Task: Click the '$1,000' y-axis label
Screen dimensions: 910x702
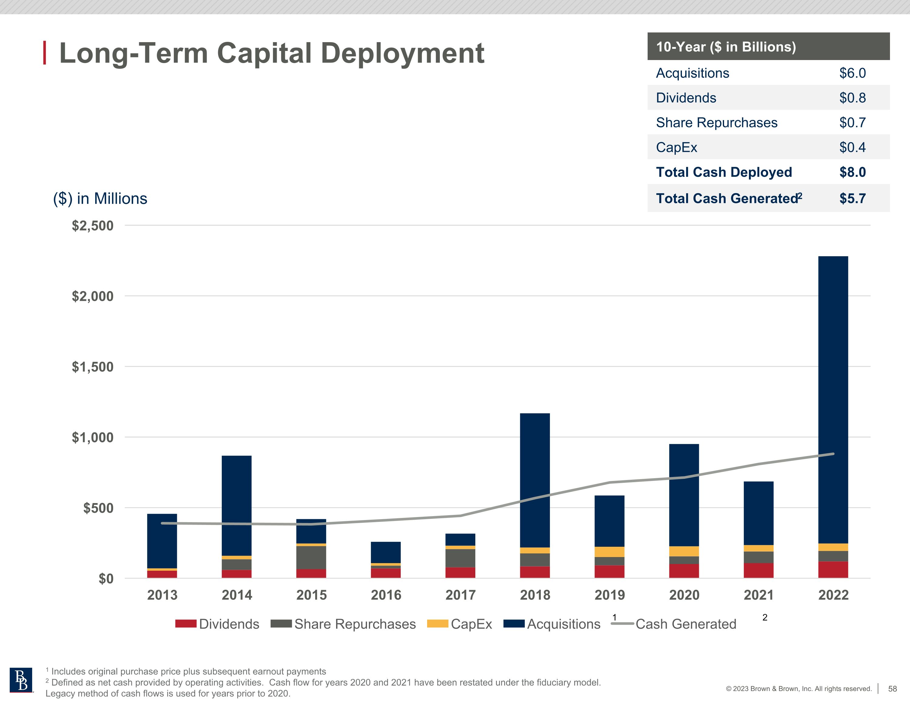Action: point(93,438)
